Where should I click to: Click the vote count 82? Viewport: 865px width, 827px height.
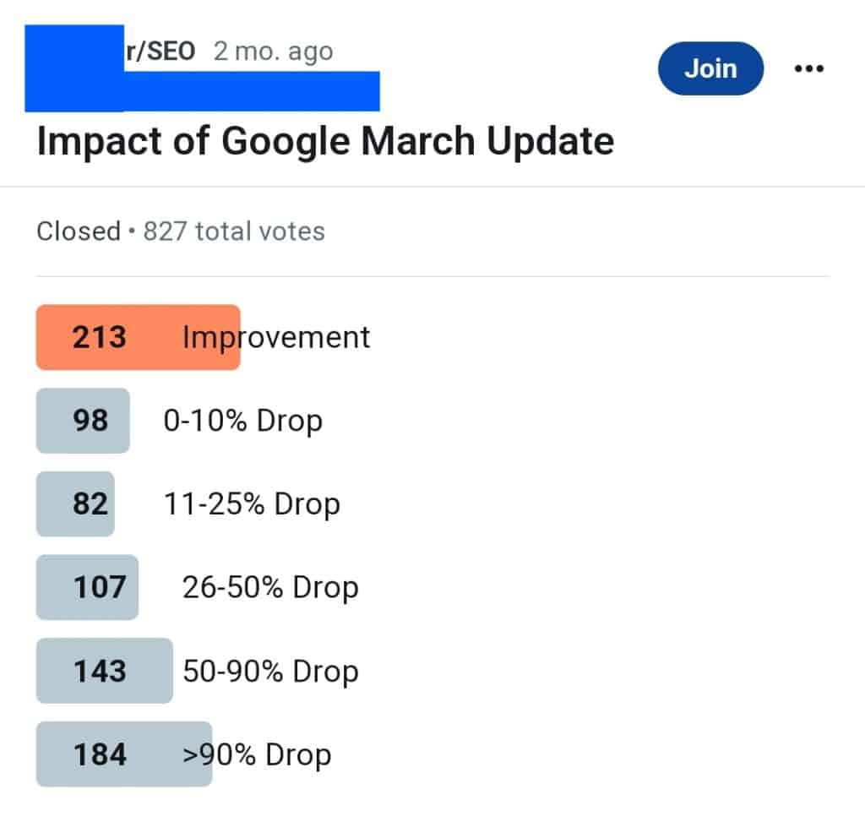click(76, 503)
